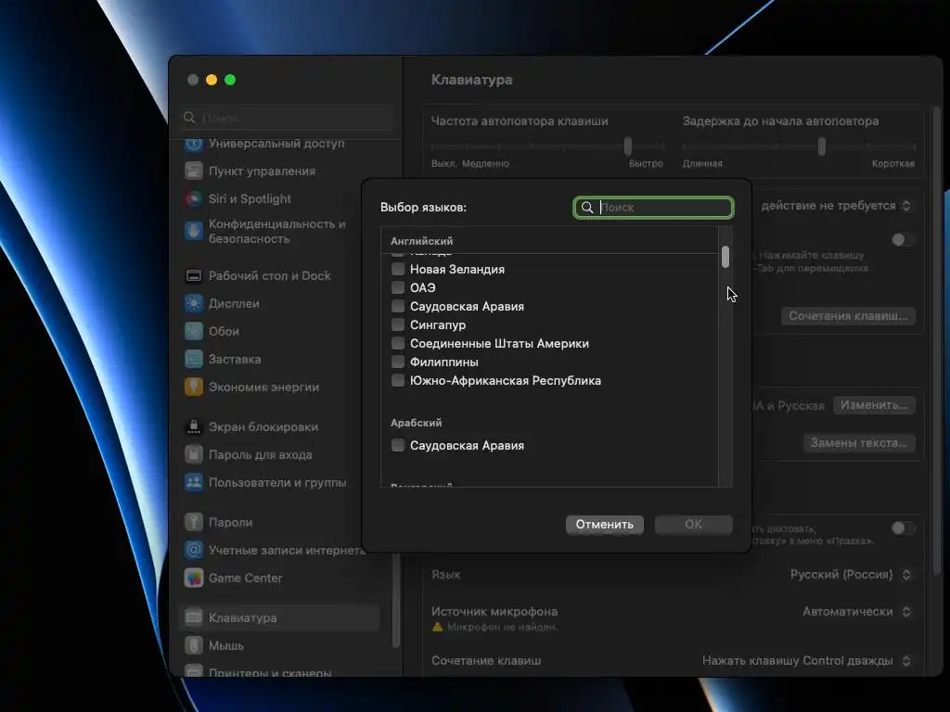Click the Обои wallpaper icon
Viewport: 950px width, 712px height.
pyautogui.click(x=194, y=332)
